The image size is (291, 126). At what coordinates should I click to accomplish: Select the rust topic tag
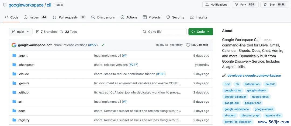(227, 84)
